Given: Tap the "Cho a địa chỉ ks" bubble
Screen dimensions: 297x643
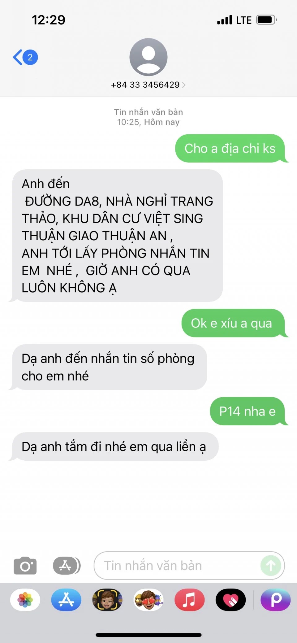Looking at the screenshot, I should [x=230, y=148].
